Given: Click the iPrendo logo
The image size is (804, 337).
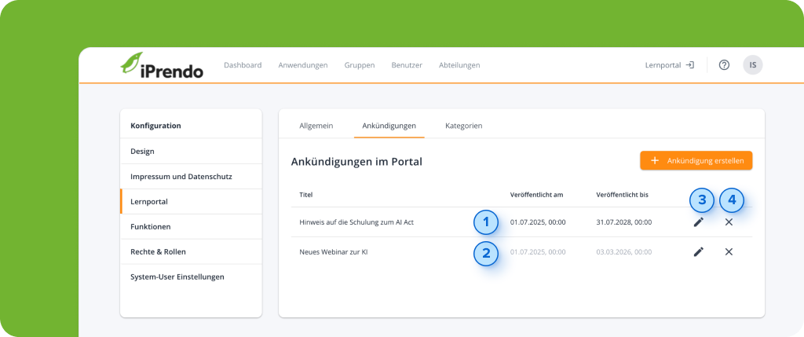Looking at the screenshot, I should 162,66.
